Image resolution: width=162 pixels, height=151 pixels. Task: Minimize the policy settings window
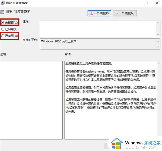136,3
